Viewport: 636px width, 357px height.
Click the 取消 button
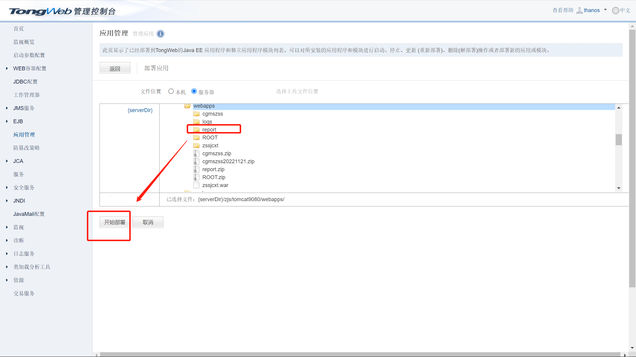coord(148,222)
